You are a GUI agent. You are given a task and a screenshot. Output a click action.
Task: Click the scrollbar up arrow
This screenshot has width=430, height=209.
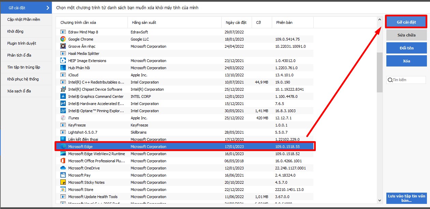[380, 20]
